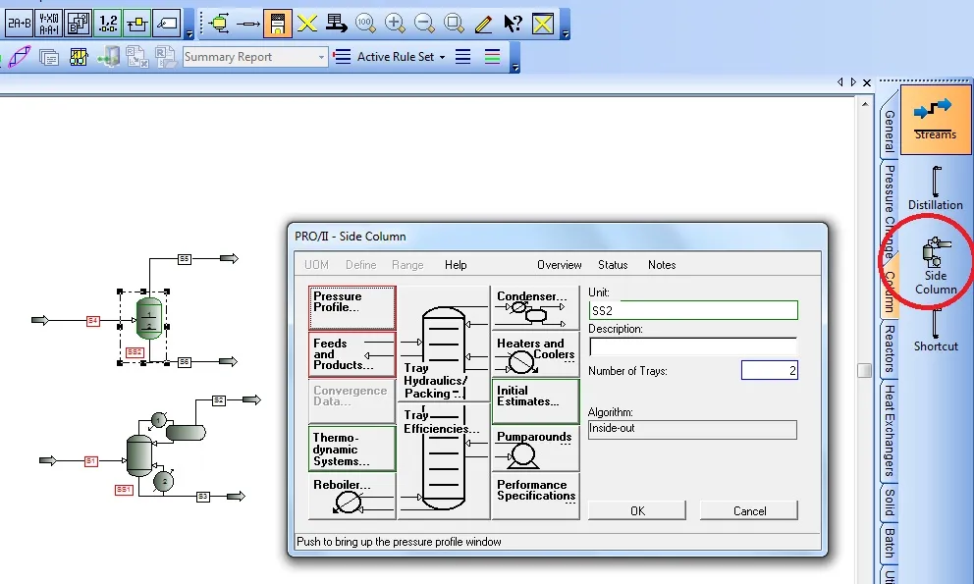Switch to the Pressure Change palette tab
The height and width of the screenshot is (584, 974).
(x=890, y=211)
